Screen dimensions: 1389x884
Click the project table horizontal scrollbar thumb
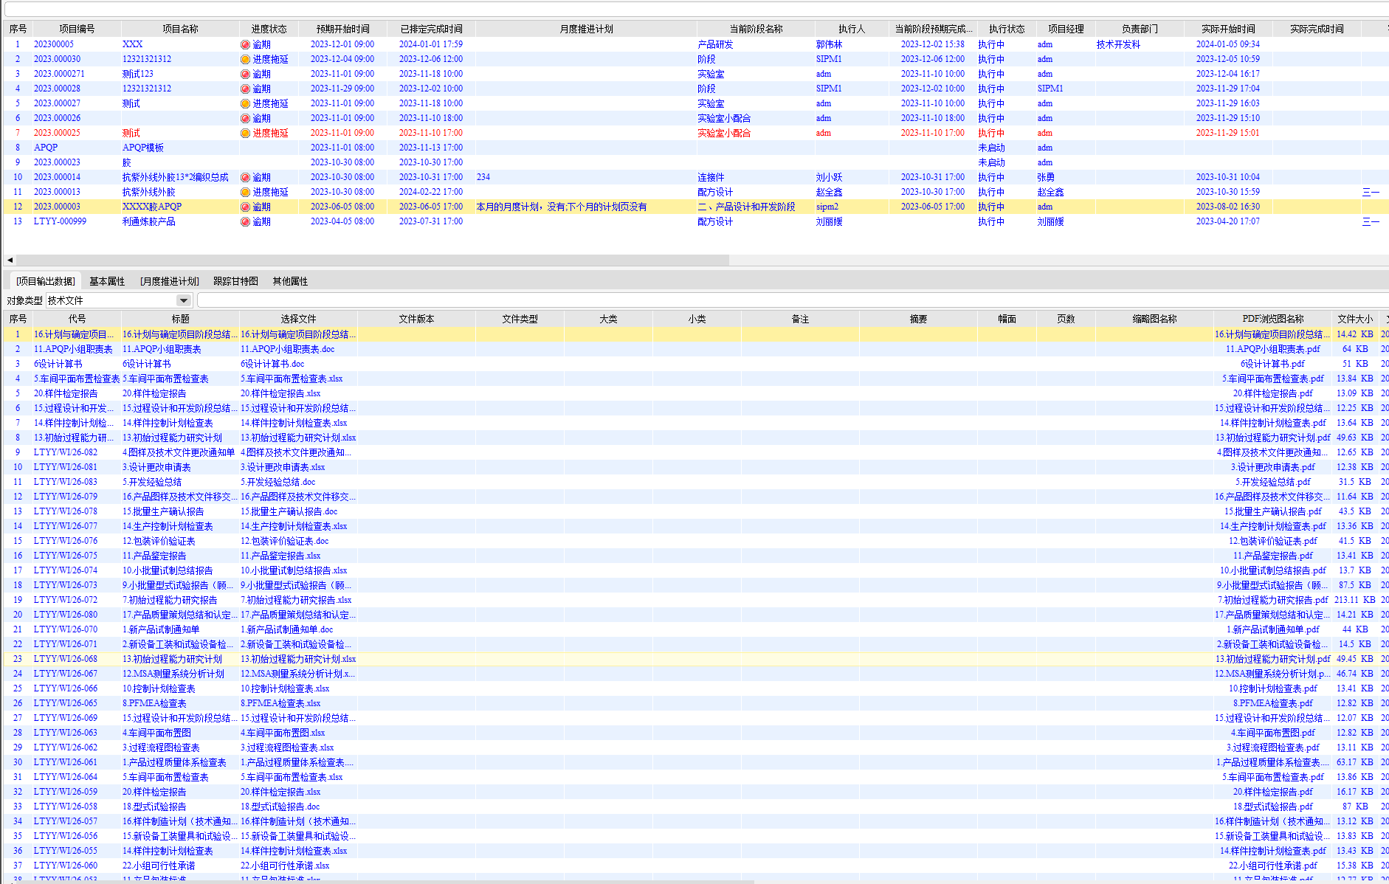click(372, 260)
